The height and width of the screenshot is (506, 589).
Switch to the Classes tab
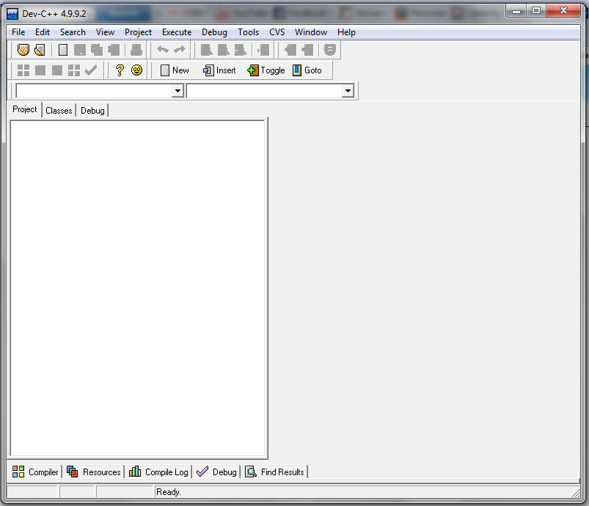click(x=59, y=111)
